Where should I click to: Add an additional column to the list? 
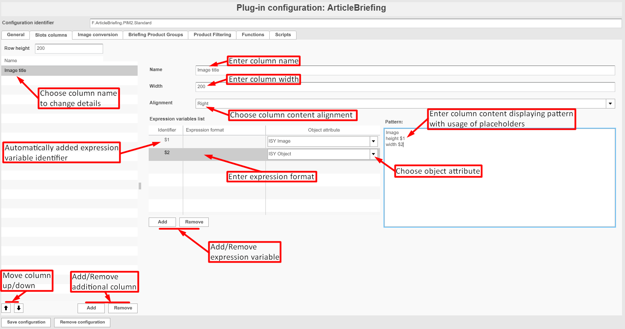(x=91, y=308)
